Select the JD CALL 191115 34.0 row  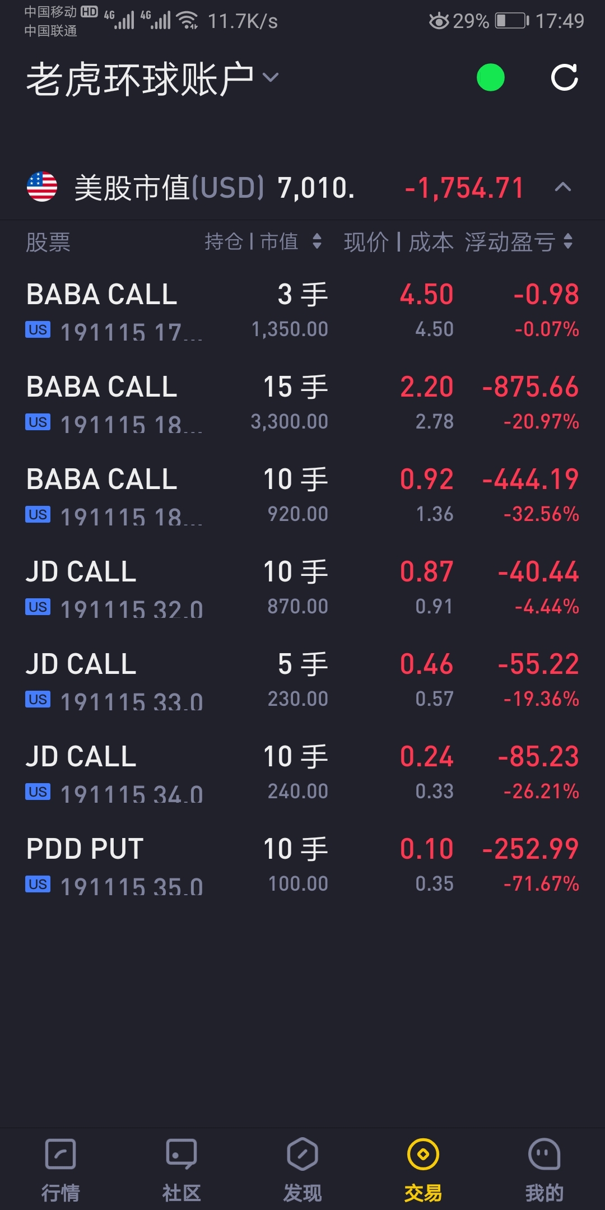[x=302, y=773]
